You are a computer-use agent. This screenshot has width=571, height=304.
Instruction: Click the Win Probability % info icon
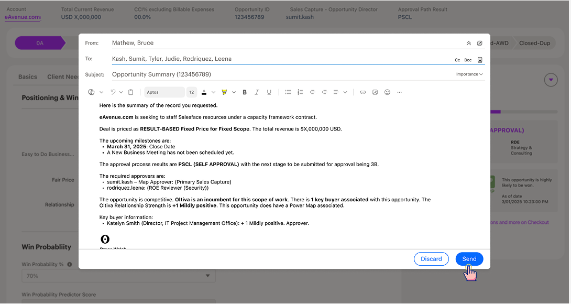click(70, 264)
